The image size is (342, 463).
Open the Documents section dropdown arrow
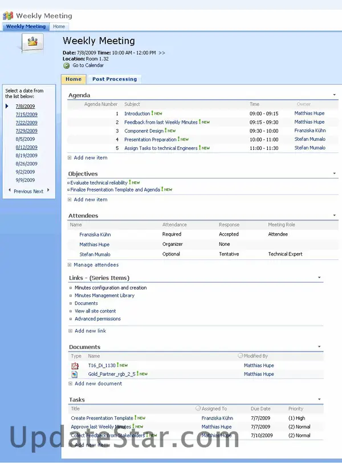point(319,347)
